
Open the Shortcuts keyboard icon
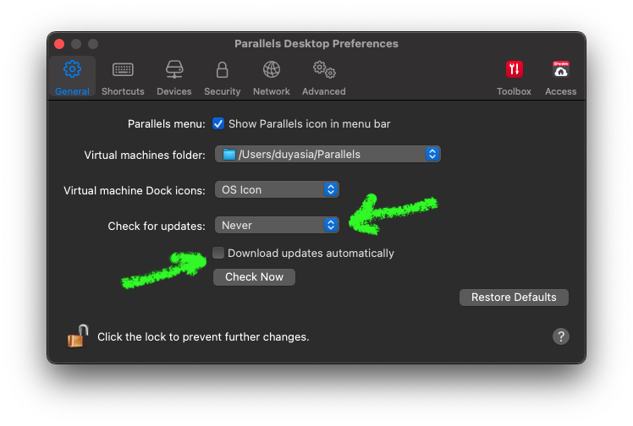pyautogui.click(x=123, y=69)
